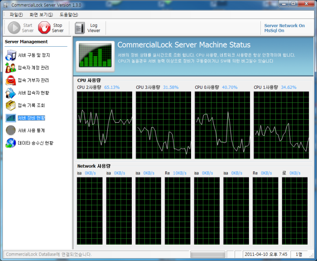Click the 10KB/s network value
317x261 pixels.
pyautogui.click(x=180, y=173)
